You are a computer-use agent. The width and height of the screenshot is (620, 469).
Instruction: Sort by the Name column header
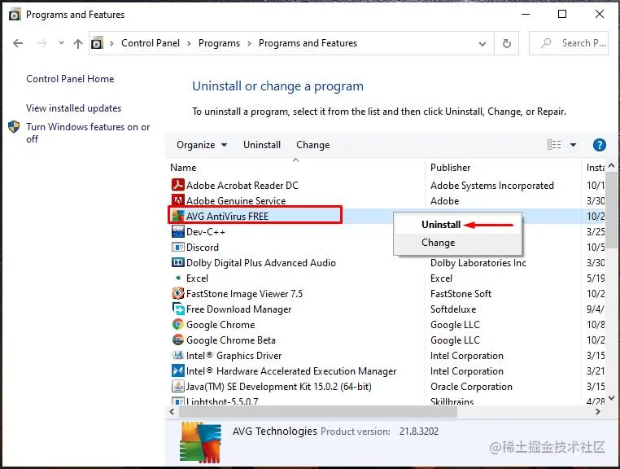[x=183, y=168]
